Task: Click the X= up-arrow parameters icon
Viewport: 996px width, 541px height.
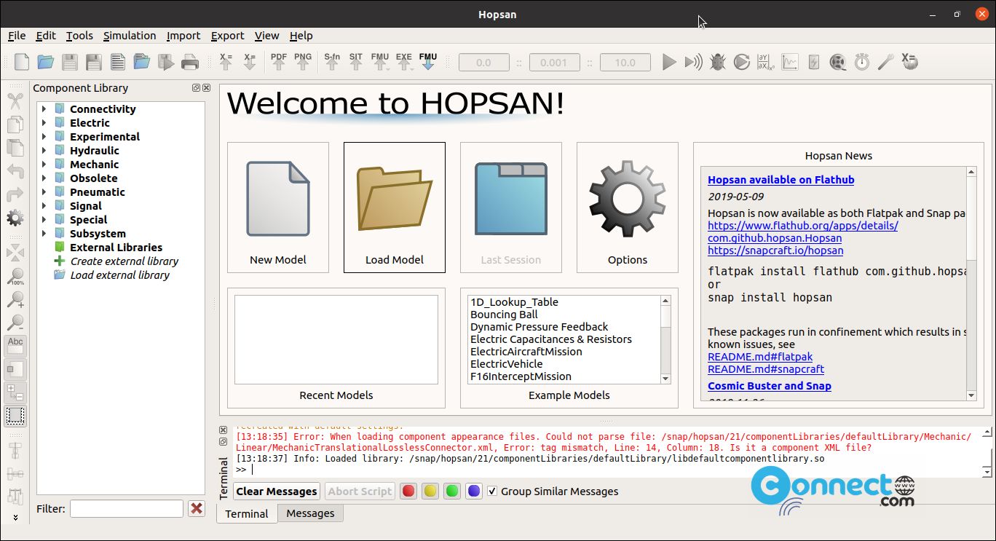Action: click(x=226, y=62)
